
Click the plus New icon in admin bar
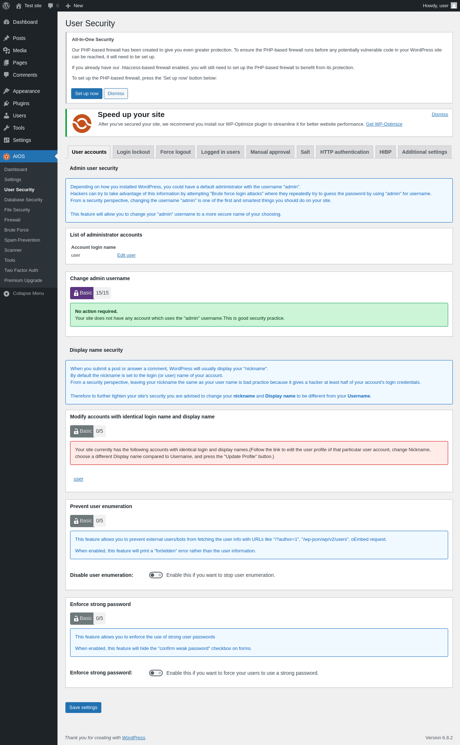[x=68, y=6]
